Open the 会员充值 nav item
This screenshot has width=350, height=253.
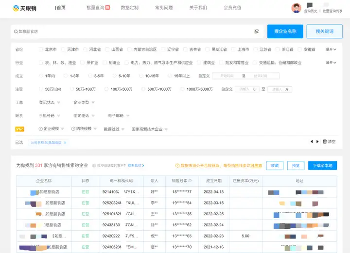point(232,8)
